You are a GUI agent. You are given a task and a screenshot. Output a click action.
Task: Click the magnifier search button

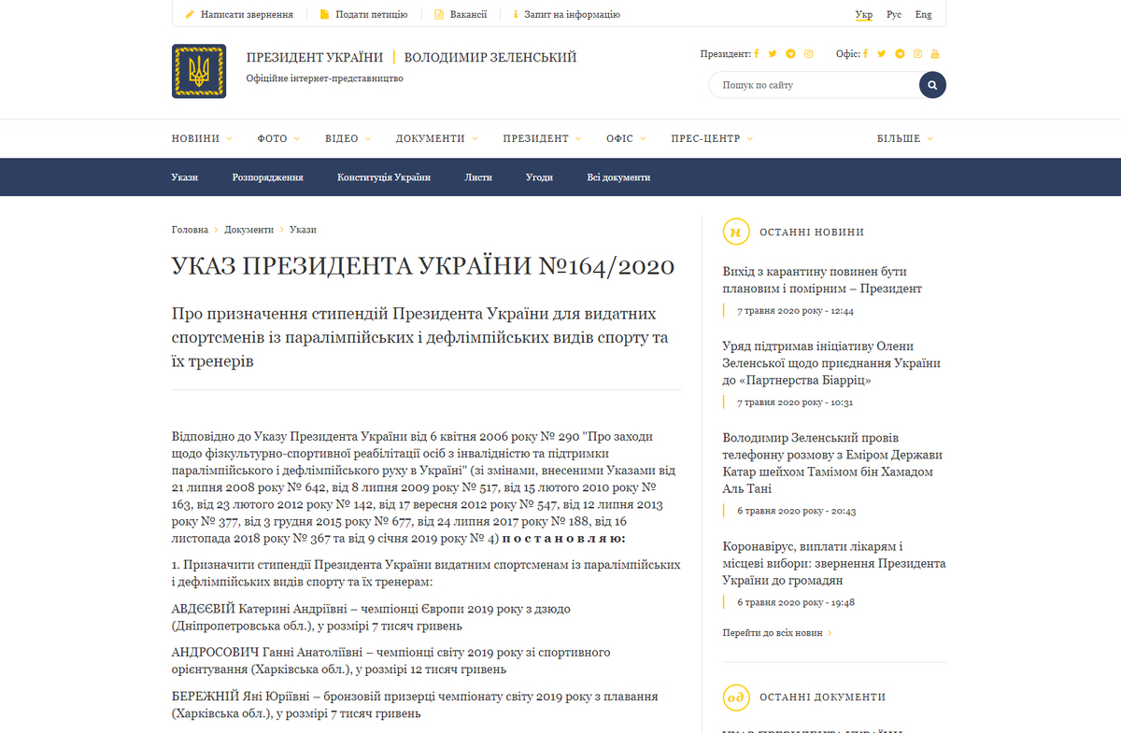coord(932,85)
